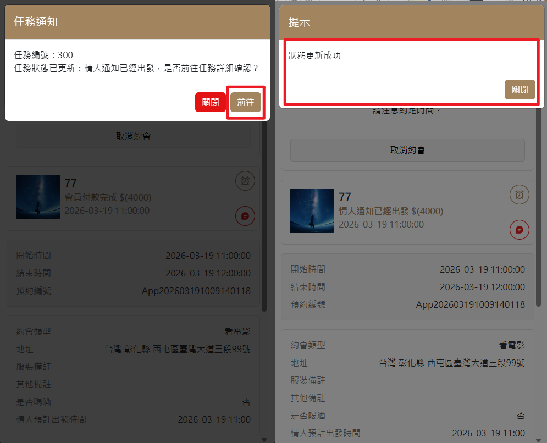
Task: Open red chat icon in right panel's 77 card
Action: click(x=520, y=230)
